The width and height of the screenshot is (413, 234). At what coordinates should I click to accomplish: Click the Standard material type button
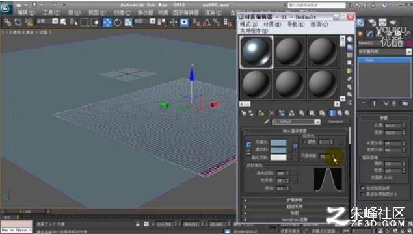pos(336,122)
